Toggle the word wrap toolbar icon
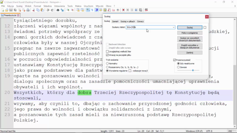Screen dimensions: 237x133 [x=88, y=10]
